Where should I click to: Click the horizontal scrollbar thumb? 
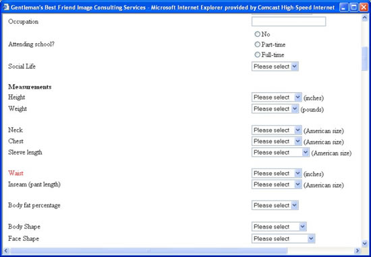[x=148, y=251]
